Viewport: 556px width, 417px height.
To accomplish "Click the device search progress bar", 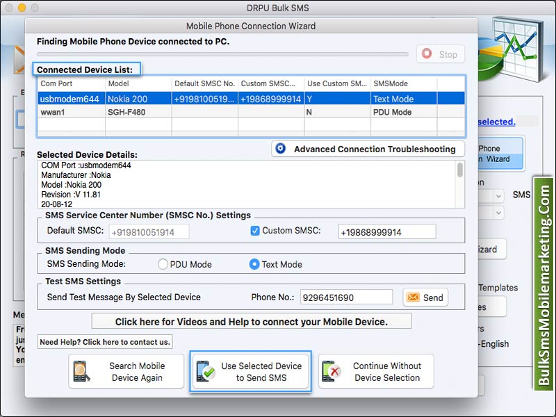I will coord(222,54).
